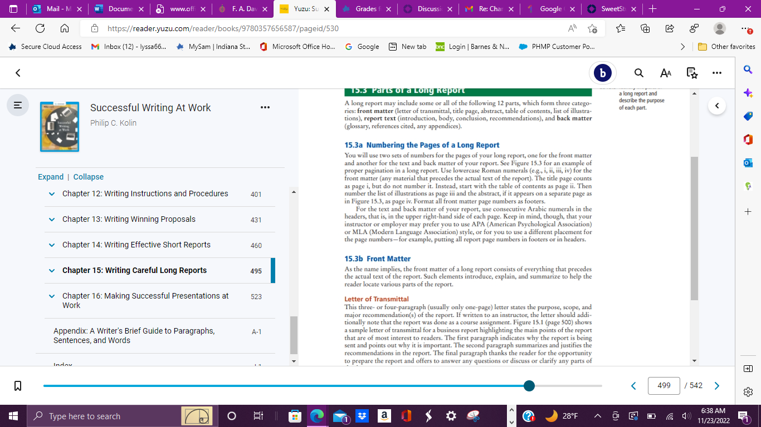Viewport: 761px width, 427px height.
Task: Open the MySam Indiana State bookmark
Action: [x=213, y=47]
